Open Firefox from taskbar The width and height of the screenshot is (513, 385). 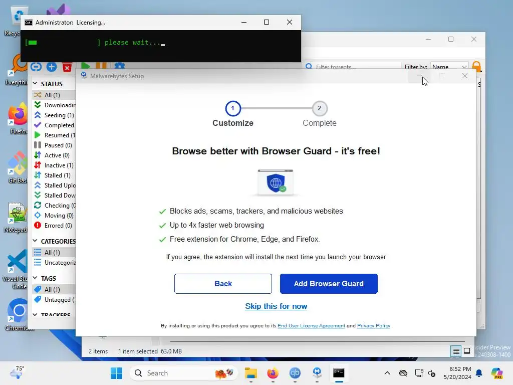273,373
